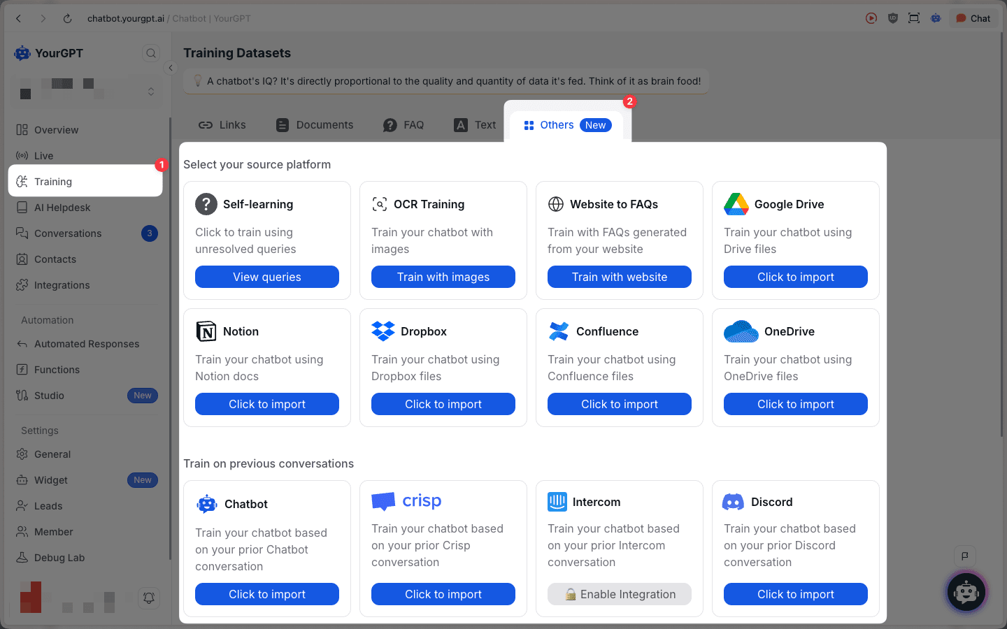Screen dimensions: 1007x629
Task: Open Studio in the sidebar
Action: [x=49, y=396]
